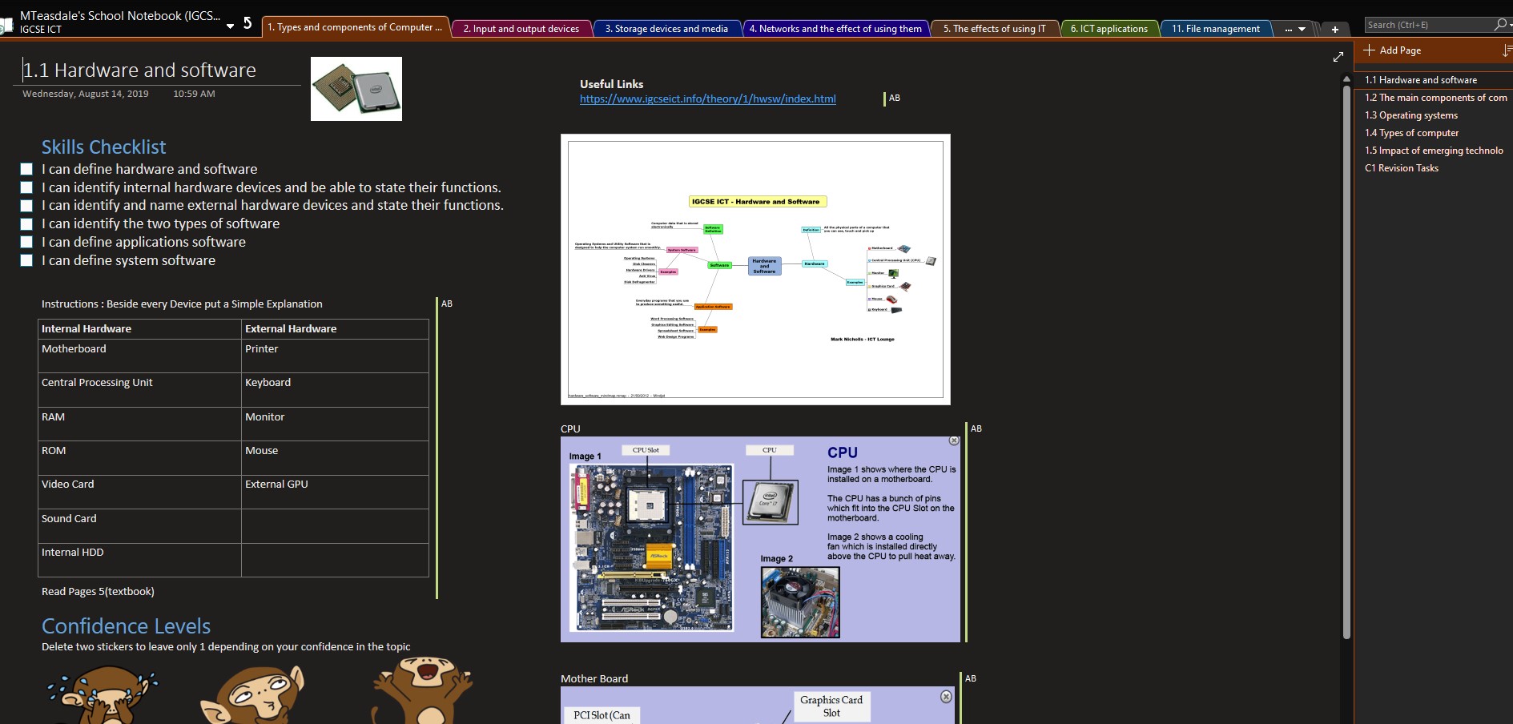Check 'I can define system software' box
The width and height of the screenshot is (1513, 724).
(26, 260)
